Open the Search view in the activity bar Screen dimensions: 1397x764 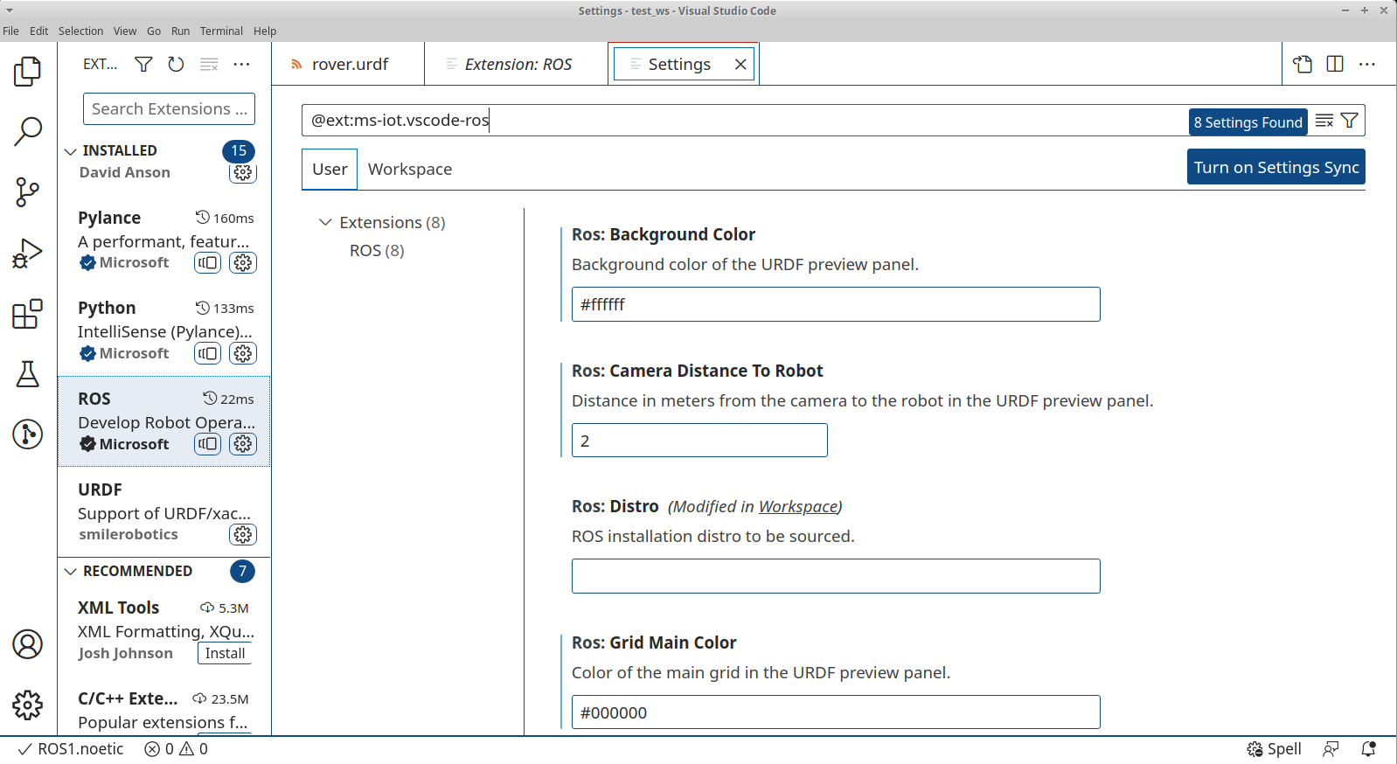[28, 131]
